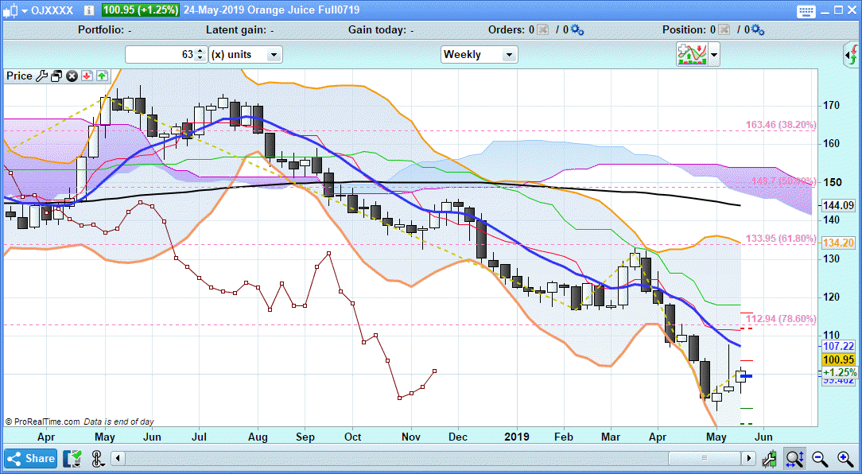Click the zoom out magnifier icon

coord(820,458)
